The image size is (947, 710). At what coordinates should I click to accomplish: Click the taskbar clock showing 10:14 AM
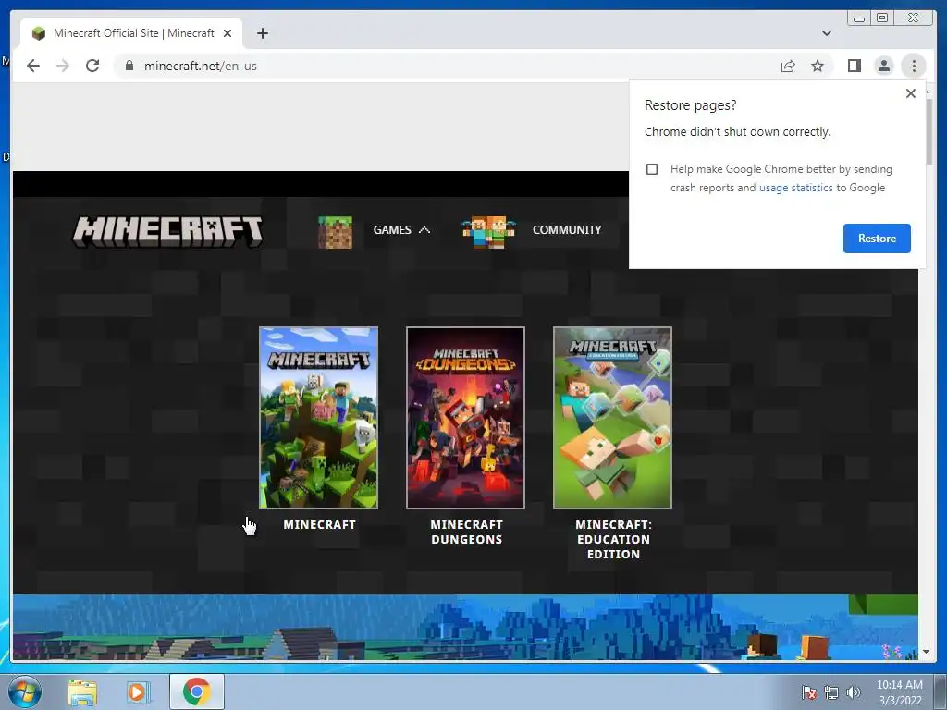click(900, 692)
